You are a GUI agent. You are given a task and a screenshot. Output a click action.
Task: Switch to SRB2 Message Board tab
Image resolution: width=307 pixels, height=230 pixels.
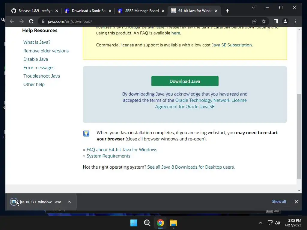[142, 11]
